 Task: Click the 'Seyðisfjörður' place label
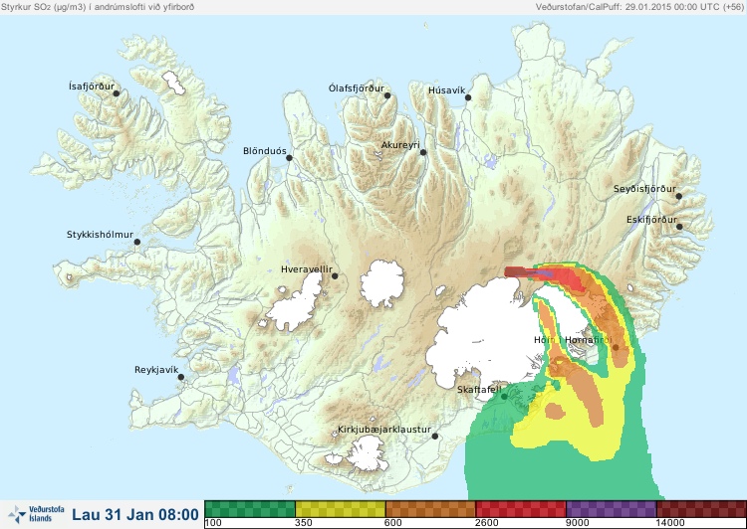point(644,189)
